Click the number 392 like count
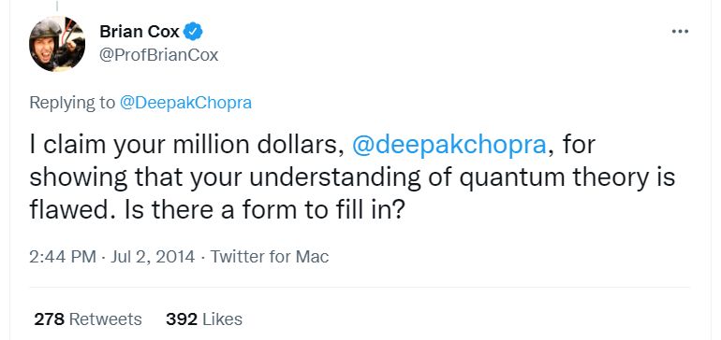This screenshot has width=721, height=340. click(182, 319)
